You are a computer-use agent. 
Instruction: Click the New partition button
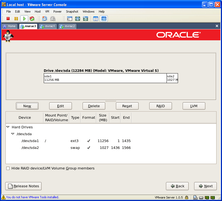[x=27, y=106]
